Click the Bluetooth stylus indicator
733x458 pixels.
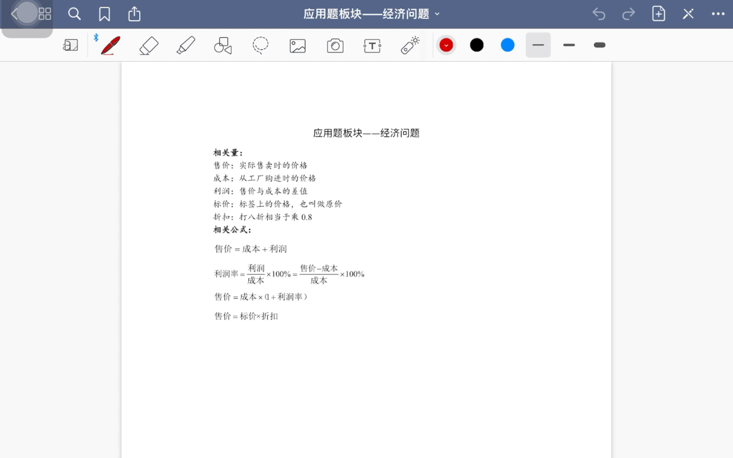[96, 38]
